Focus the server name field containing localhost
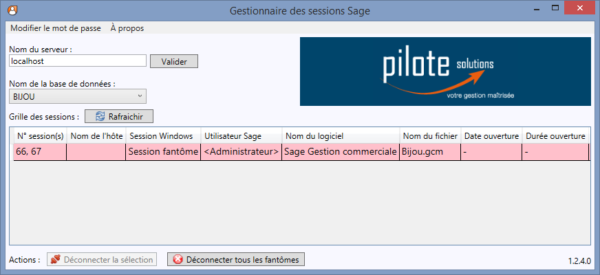600x275 pixels. click(x=78, y=61)
